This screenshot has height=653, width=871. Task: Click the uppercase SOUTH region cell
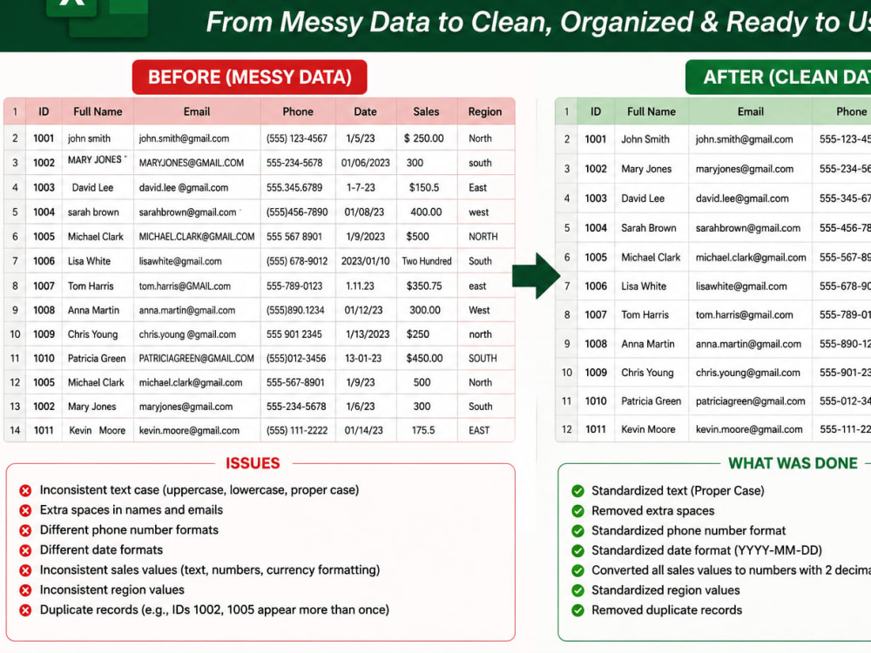coord(486,358)
